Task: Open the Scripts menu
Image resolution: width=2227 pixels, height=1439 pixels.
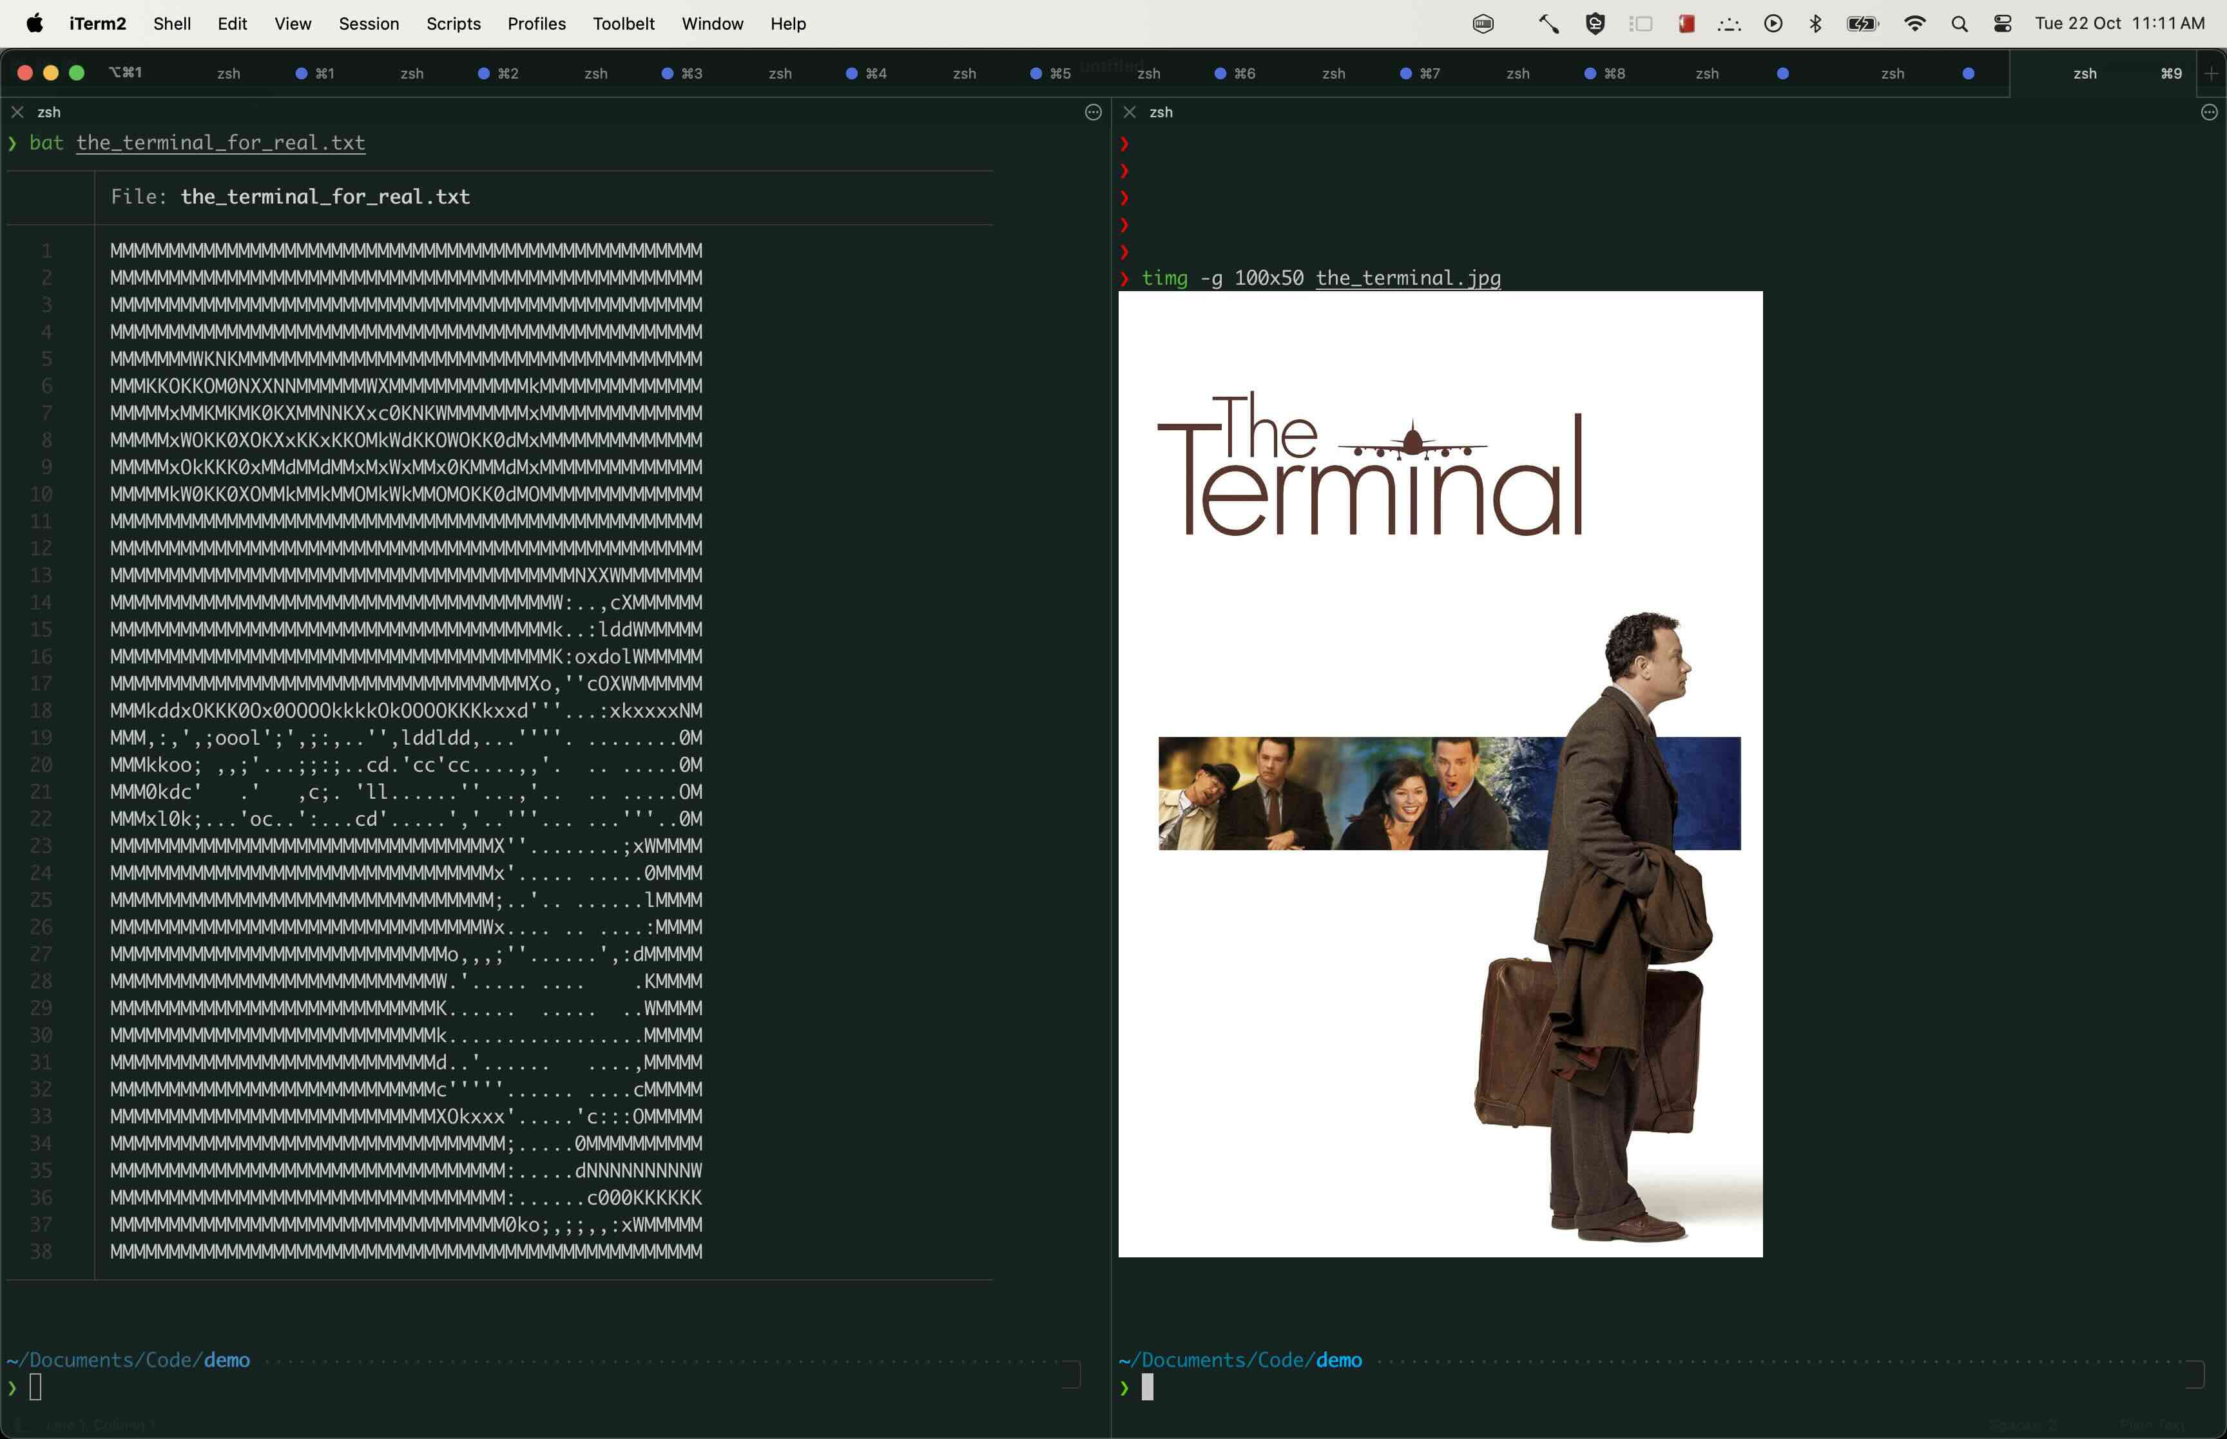Action: coord(453,23)
